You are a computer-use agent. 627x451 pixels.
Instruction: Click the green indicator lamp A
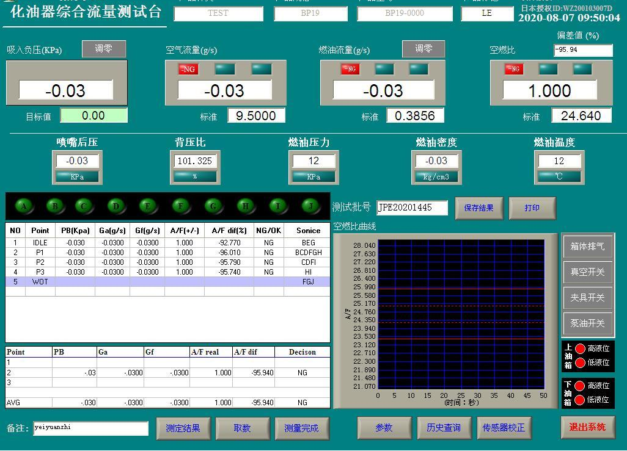[23, 206]
